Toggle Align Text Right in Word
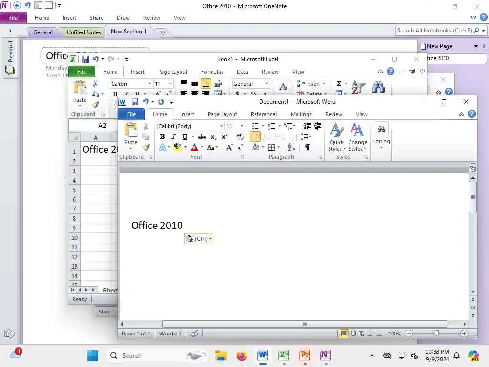Screen dimensions: 489x367 coord(277,137)
